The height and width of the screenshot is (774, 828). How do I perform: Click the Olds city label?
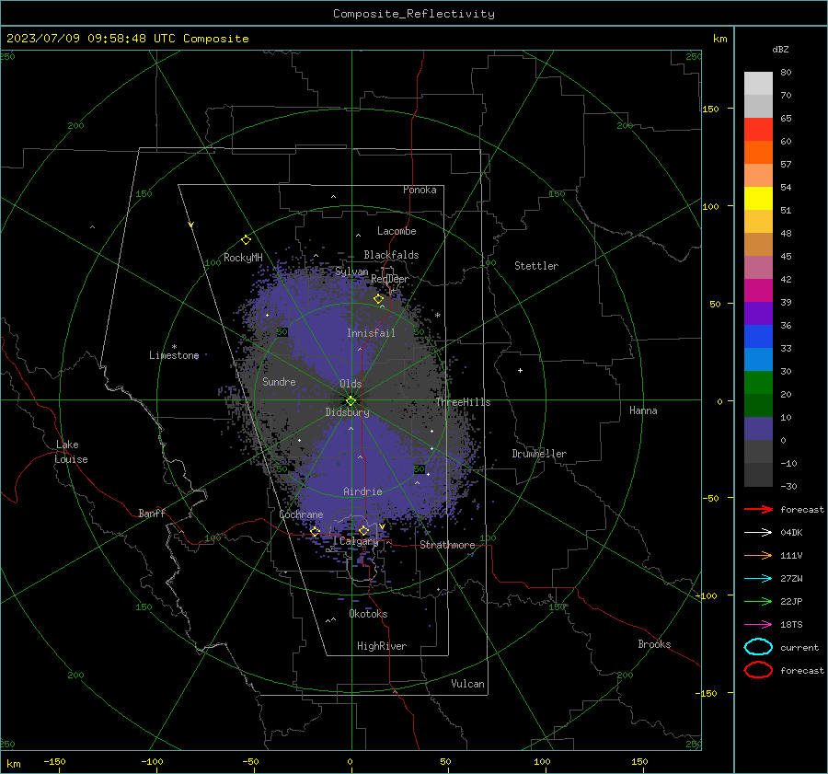351,384
